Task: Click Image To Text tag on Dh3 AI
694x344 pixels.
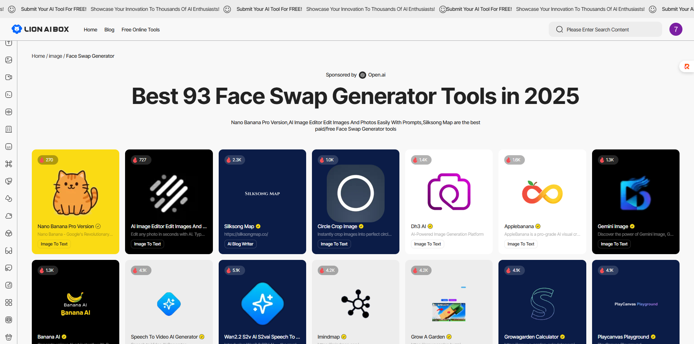Action: click(428, 244)
